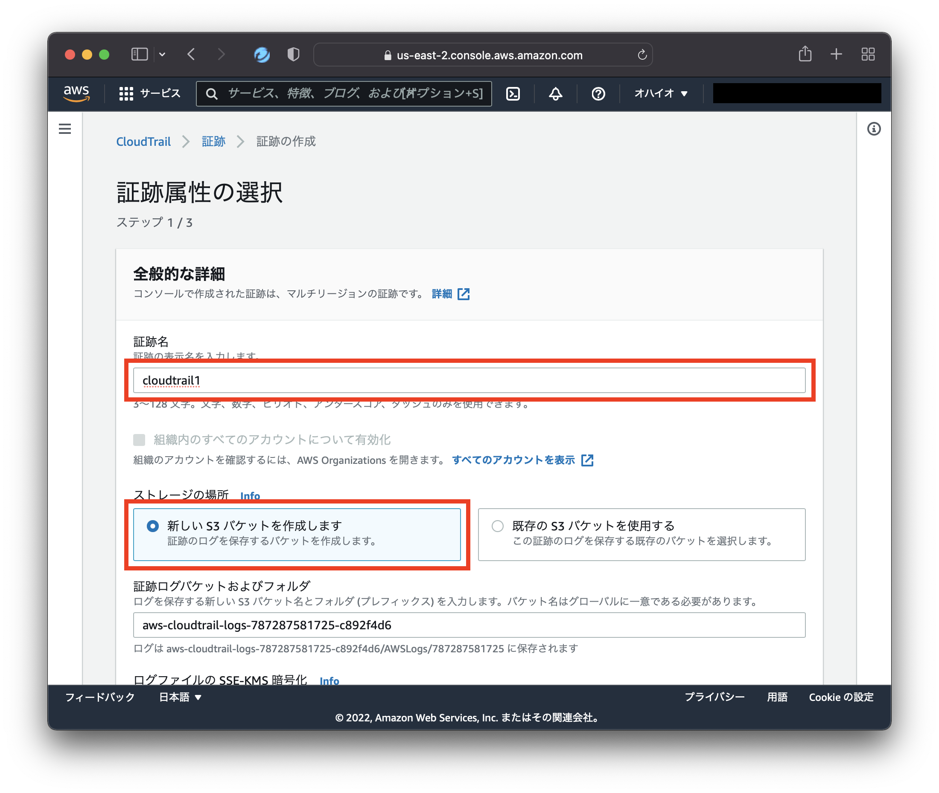The width and height of the screenshot is (939, 793).
Task: Check the 組織内のすべてのアカウントについて有効化 checkbox
Action: [x=138, y=440]
